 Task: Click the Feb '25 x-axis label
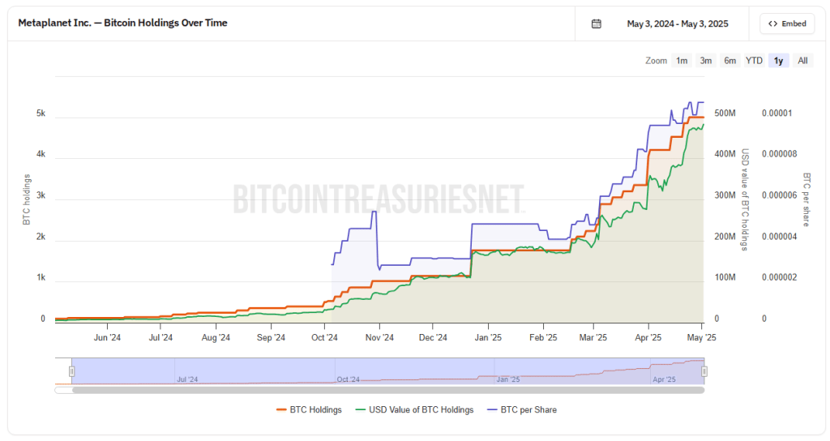click(x=543, y=338)
